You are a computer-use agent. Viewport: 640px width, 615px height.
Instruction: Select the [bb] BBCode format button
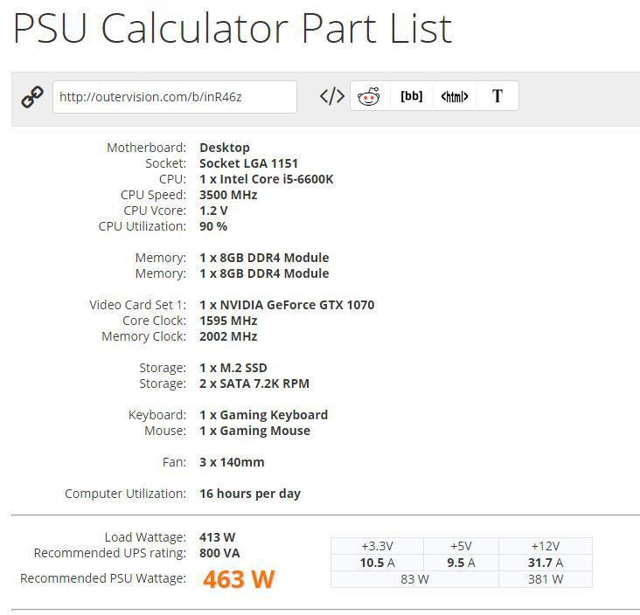click(412, 96)
